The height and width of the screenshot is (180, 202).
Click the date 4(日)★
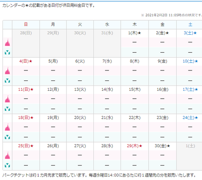[26, 61]
